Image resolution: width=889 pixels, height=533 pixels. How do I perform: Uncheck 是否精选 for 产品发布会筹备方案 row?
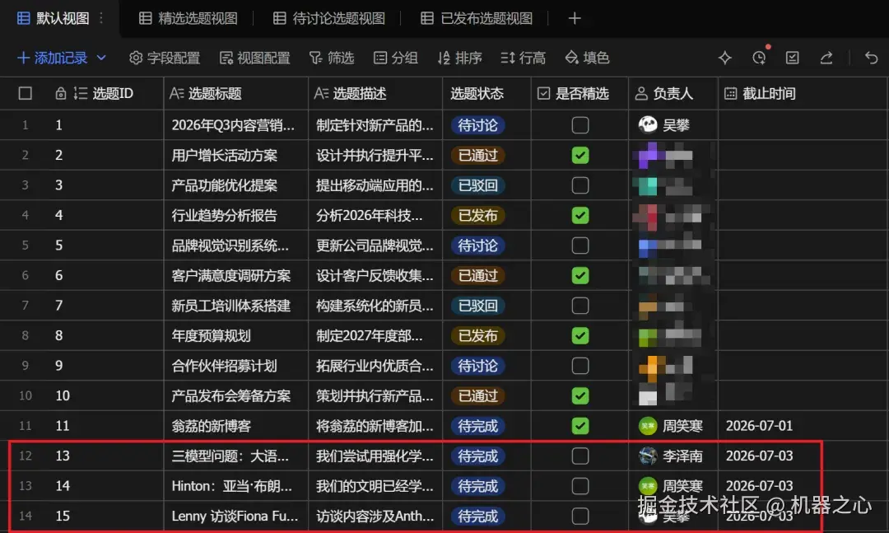[580, 395]
